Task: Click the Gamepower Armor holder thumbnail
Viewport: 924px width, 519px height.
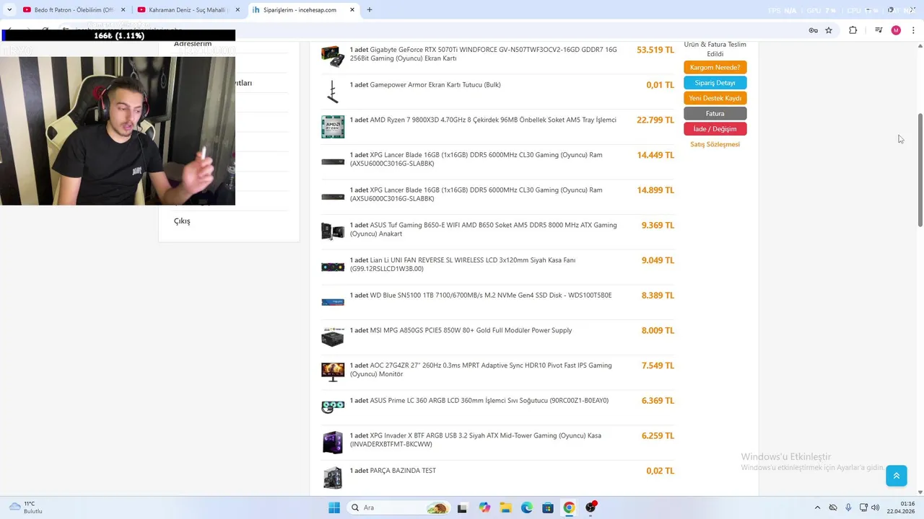Action: tap(333, 92)
